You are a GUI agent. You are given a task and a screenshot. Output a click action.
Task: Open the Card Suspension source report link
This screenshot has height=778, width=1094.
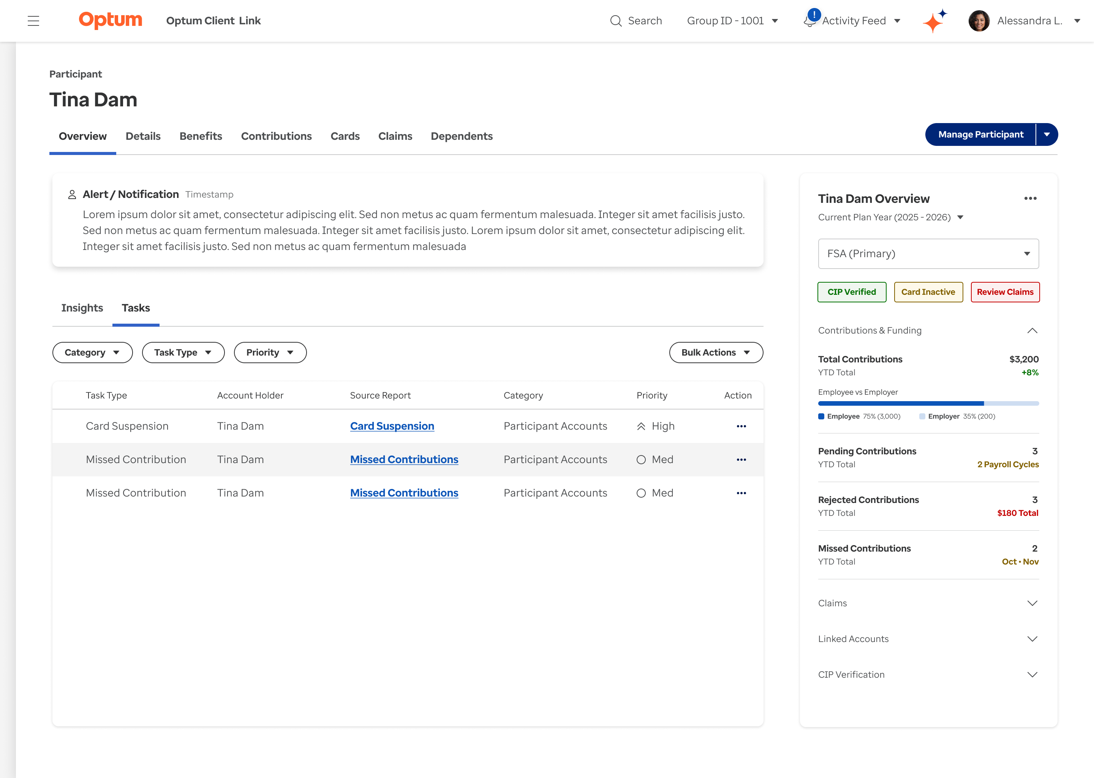point(392,426)
